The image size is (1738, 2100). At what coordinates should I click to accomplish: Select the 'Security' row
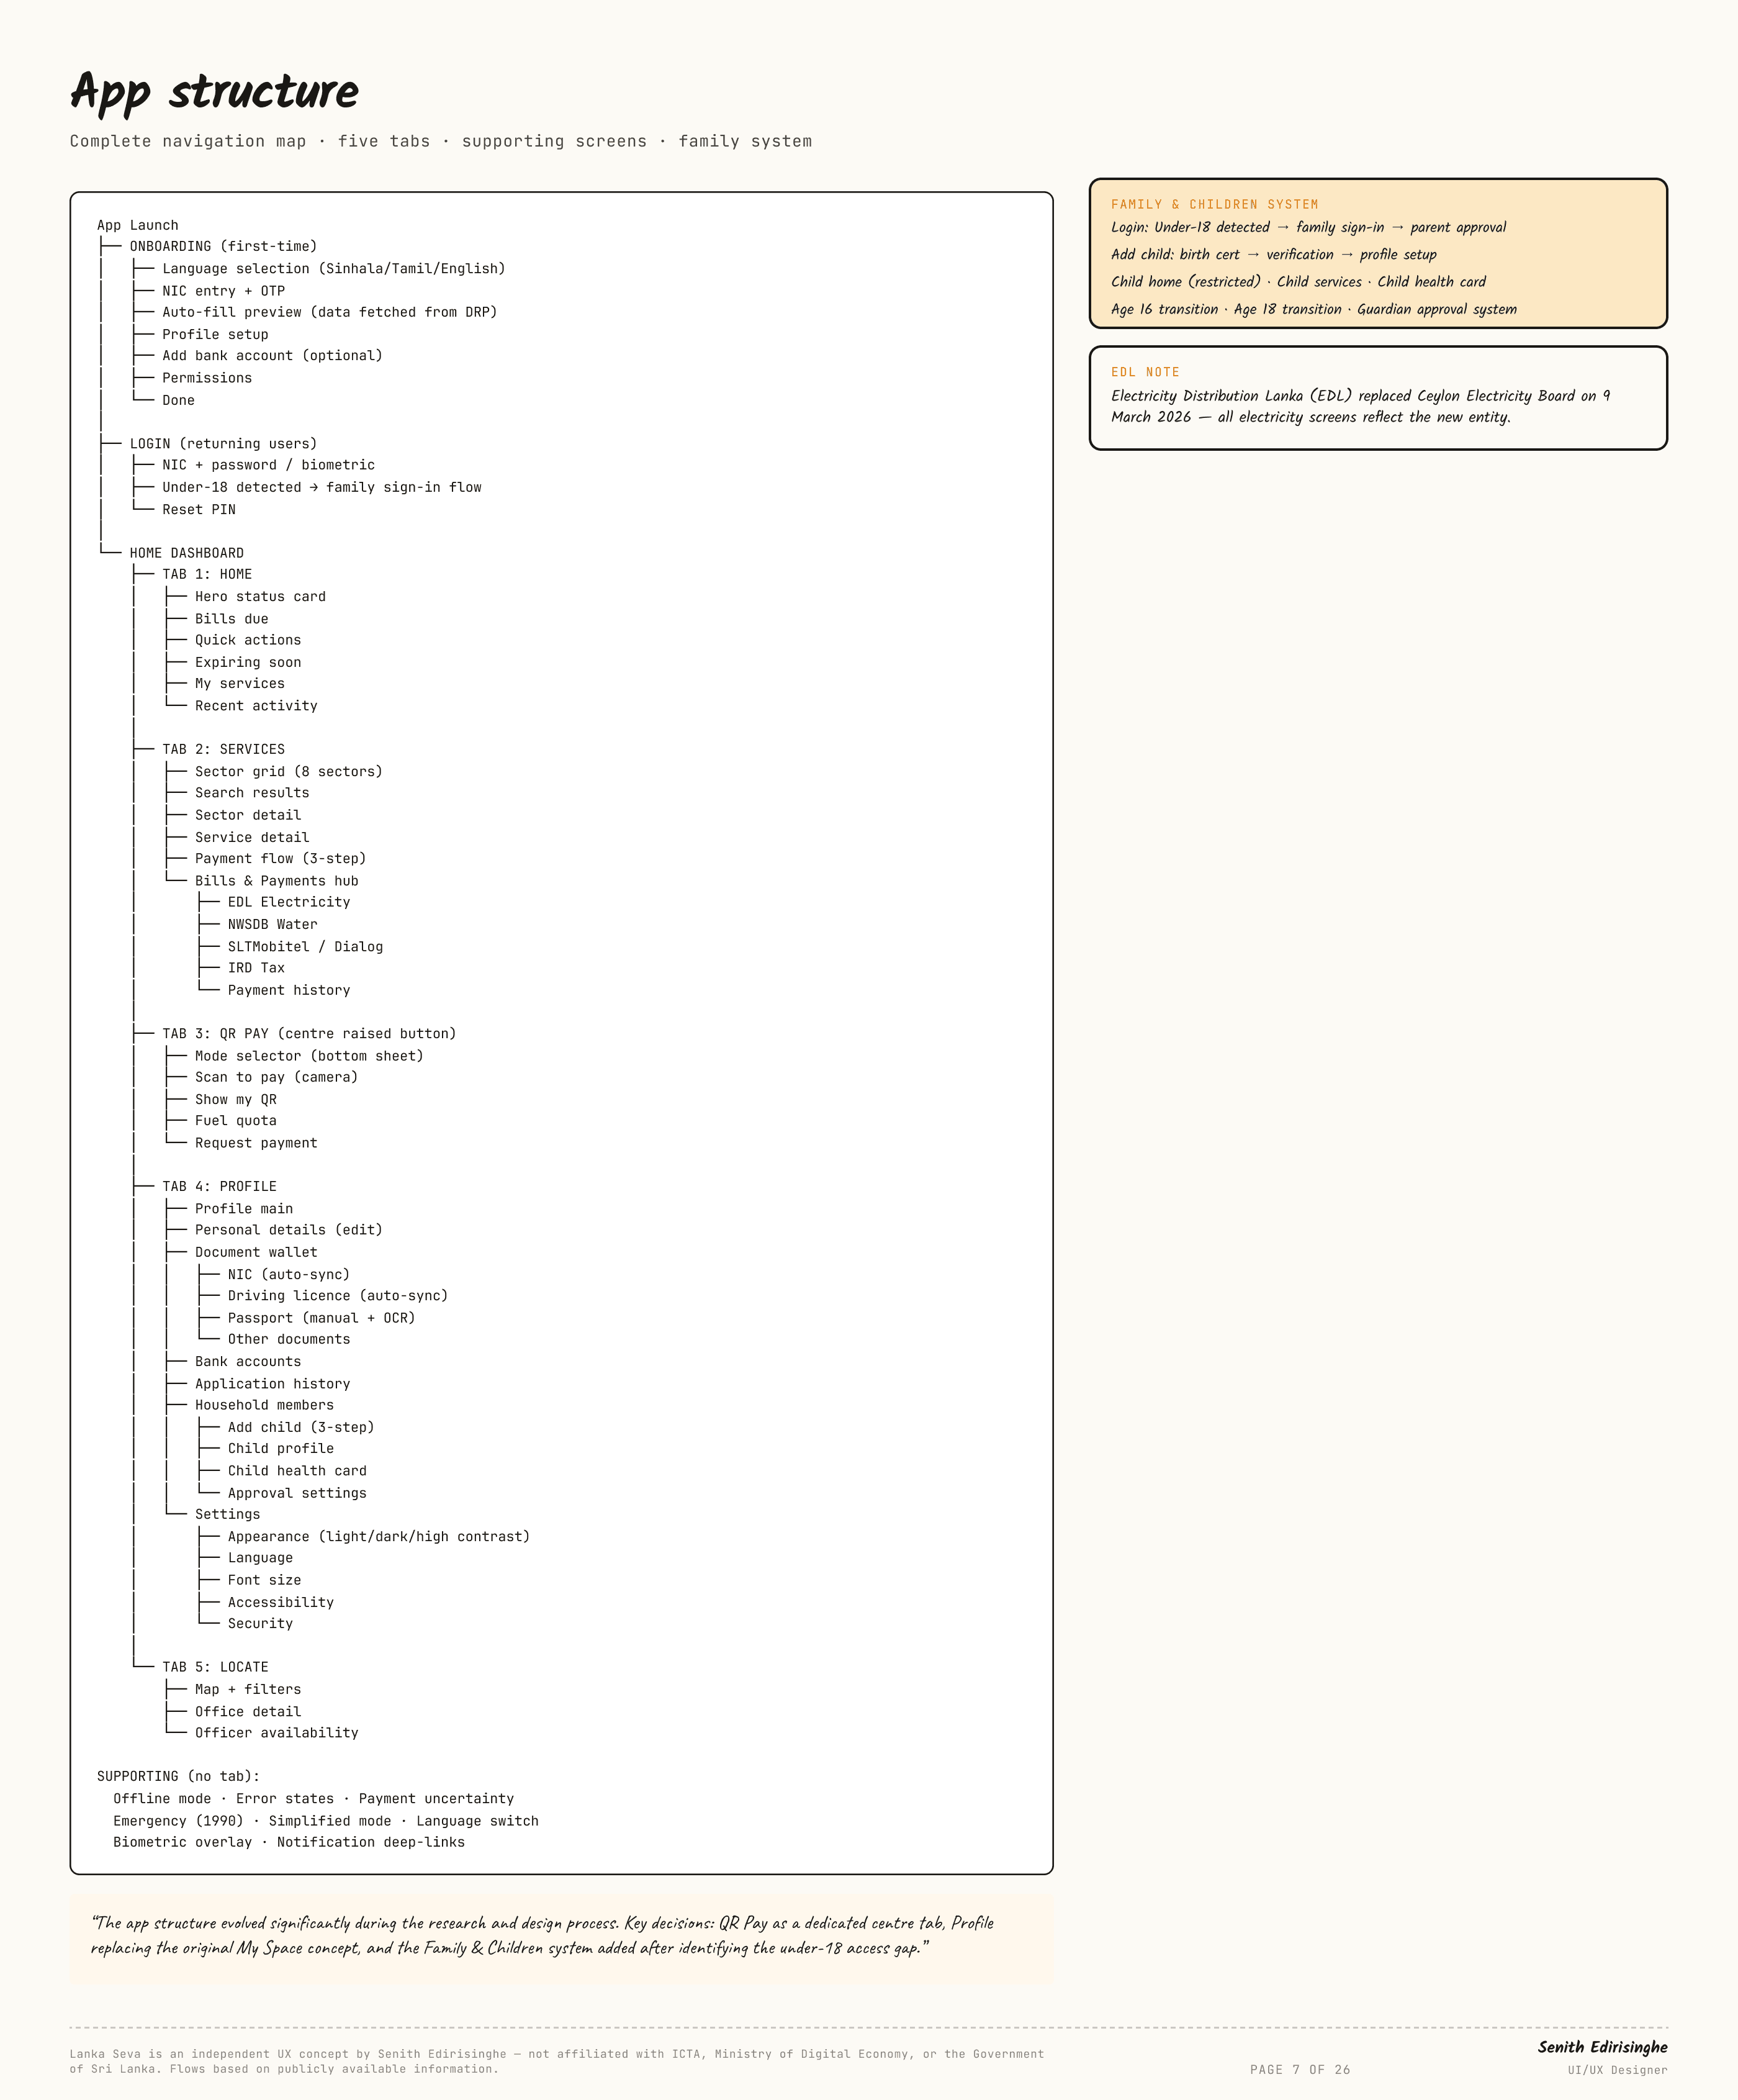(260, 1623)
